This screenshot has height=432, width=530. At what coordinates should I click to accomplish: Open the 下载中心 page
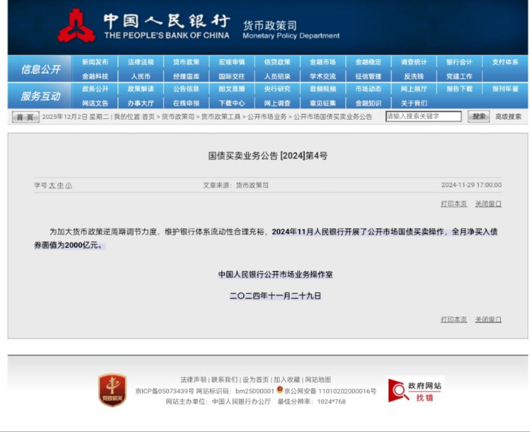[x=232, y=103]
